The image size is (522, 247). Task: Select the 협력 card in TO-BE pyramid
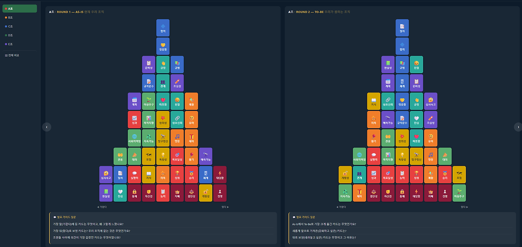pyautogui.click(x=402, y=46)
